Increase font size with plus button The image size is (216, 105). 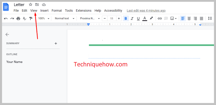tap(119, 18)
